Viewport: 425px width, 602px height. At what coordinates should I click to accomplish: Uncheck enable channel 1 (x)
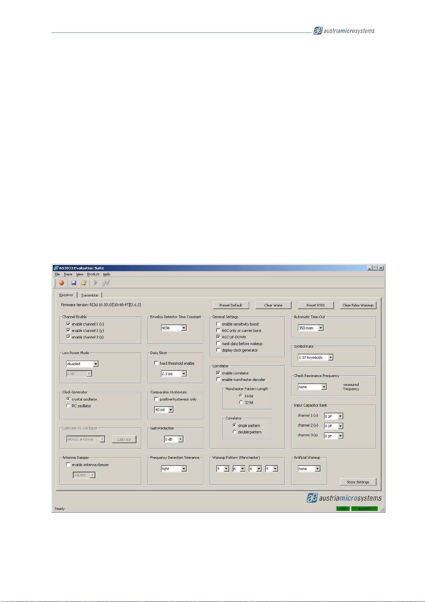pos(68,324)
